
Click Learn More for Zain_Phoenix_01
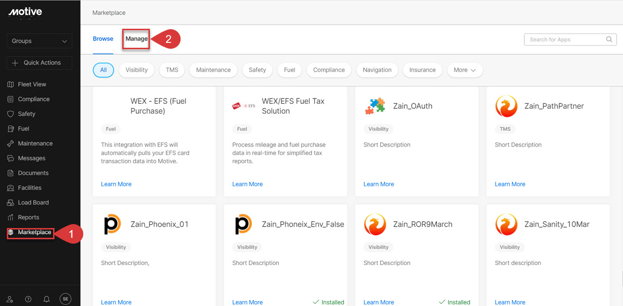point(116,302)
